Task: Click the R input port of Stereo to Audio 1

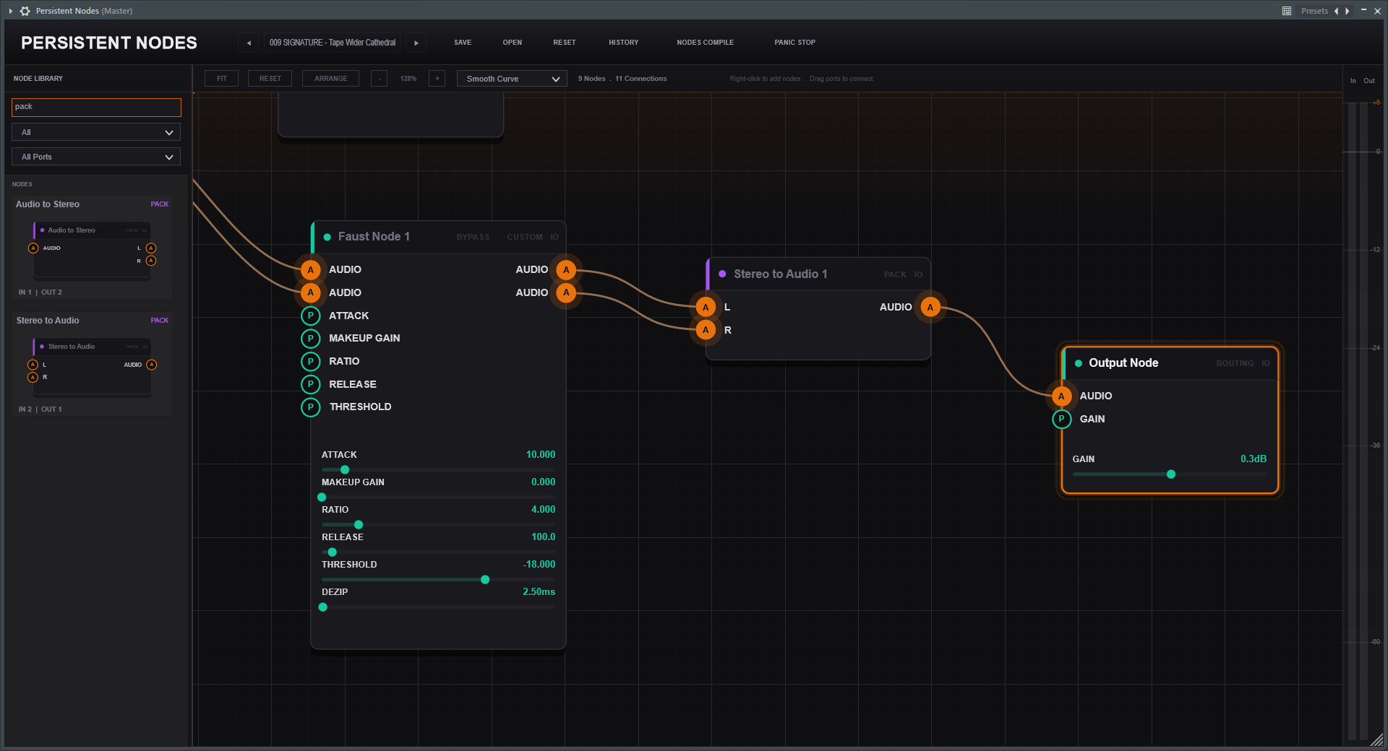Action: [706, 330]
